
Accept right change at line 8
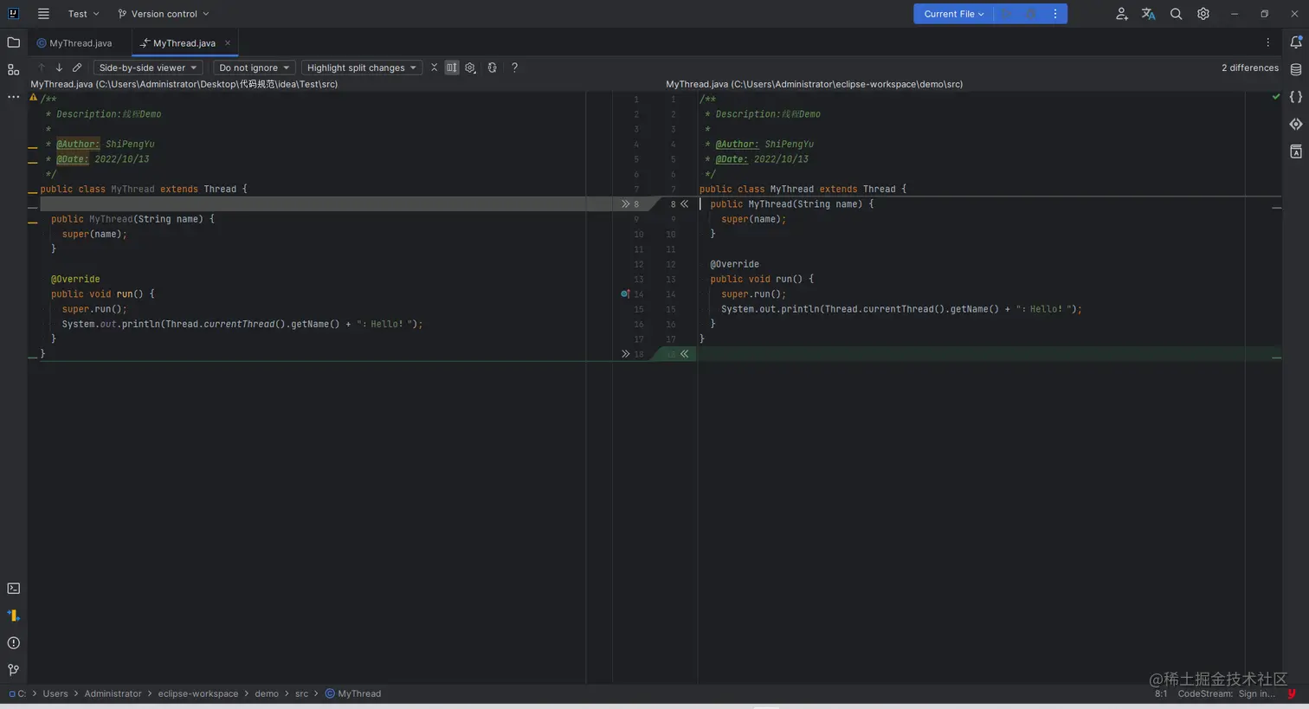pyautogui.click(x=684, y=204)
